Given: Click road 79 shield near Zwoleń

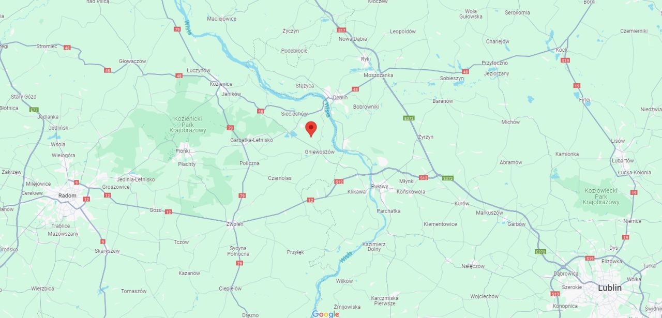Looking at the screenshot, I should pos(243,195).
